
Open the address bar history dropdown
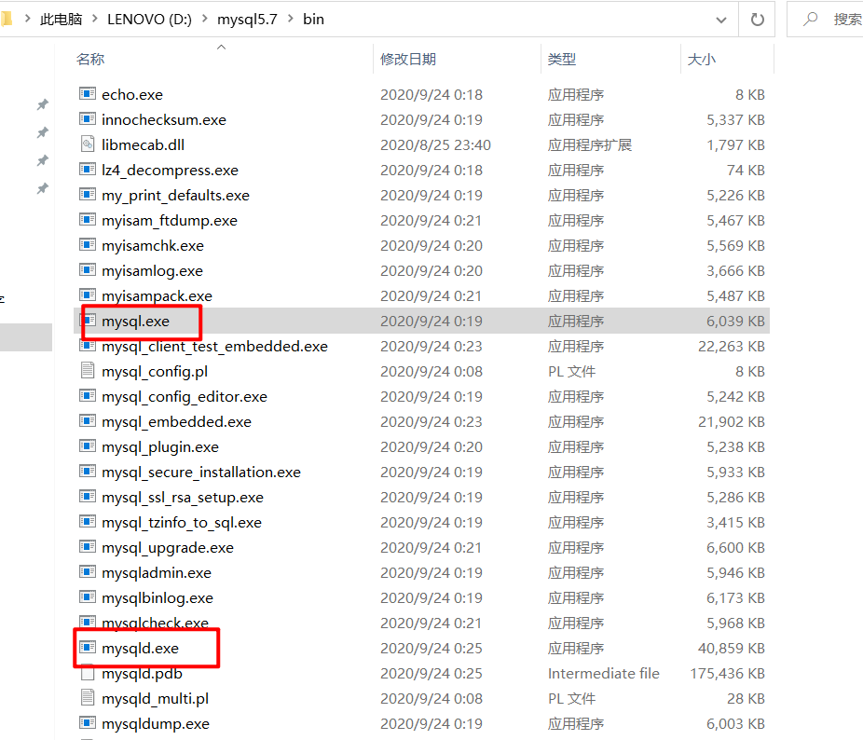point(721,20)
